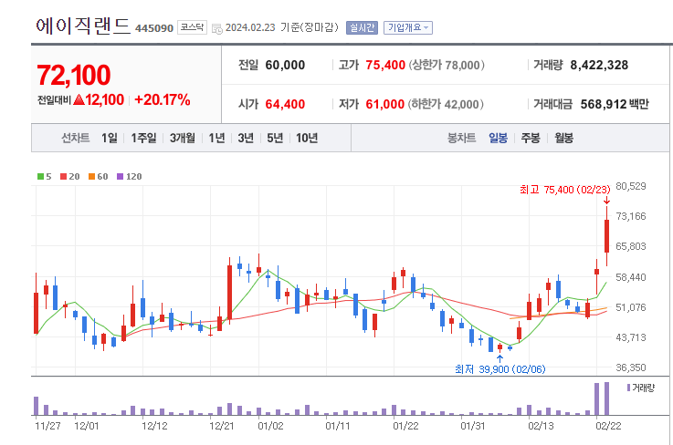Click the previous close value 60,000

point(285,65)
